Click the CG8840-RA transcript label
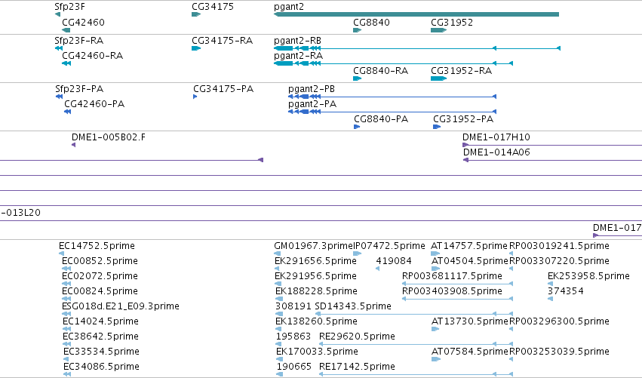The image size is (642, 378). pyautogui.click(x=380, y=71)
